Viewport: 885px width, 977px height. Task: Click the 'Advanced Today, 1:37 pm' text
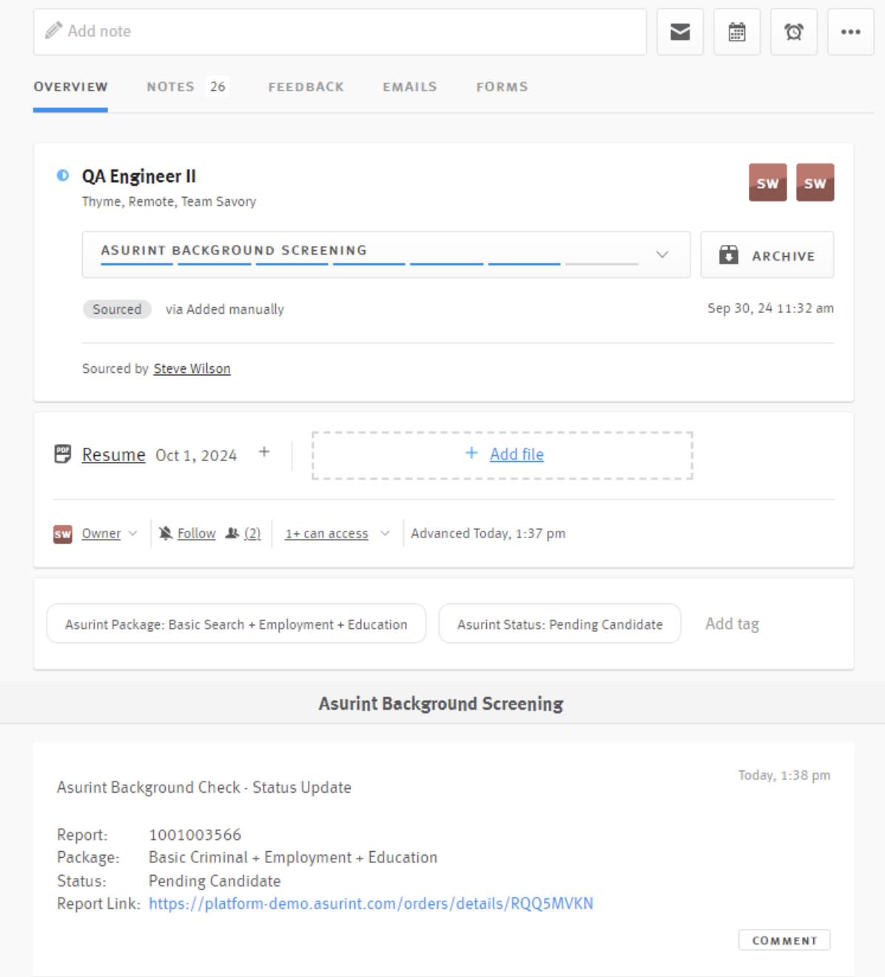[x=488, y=533]
